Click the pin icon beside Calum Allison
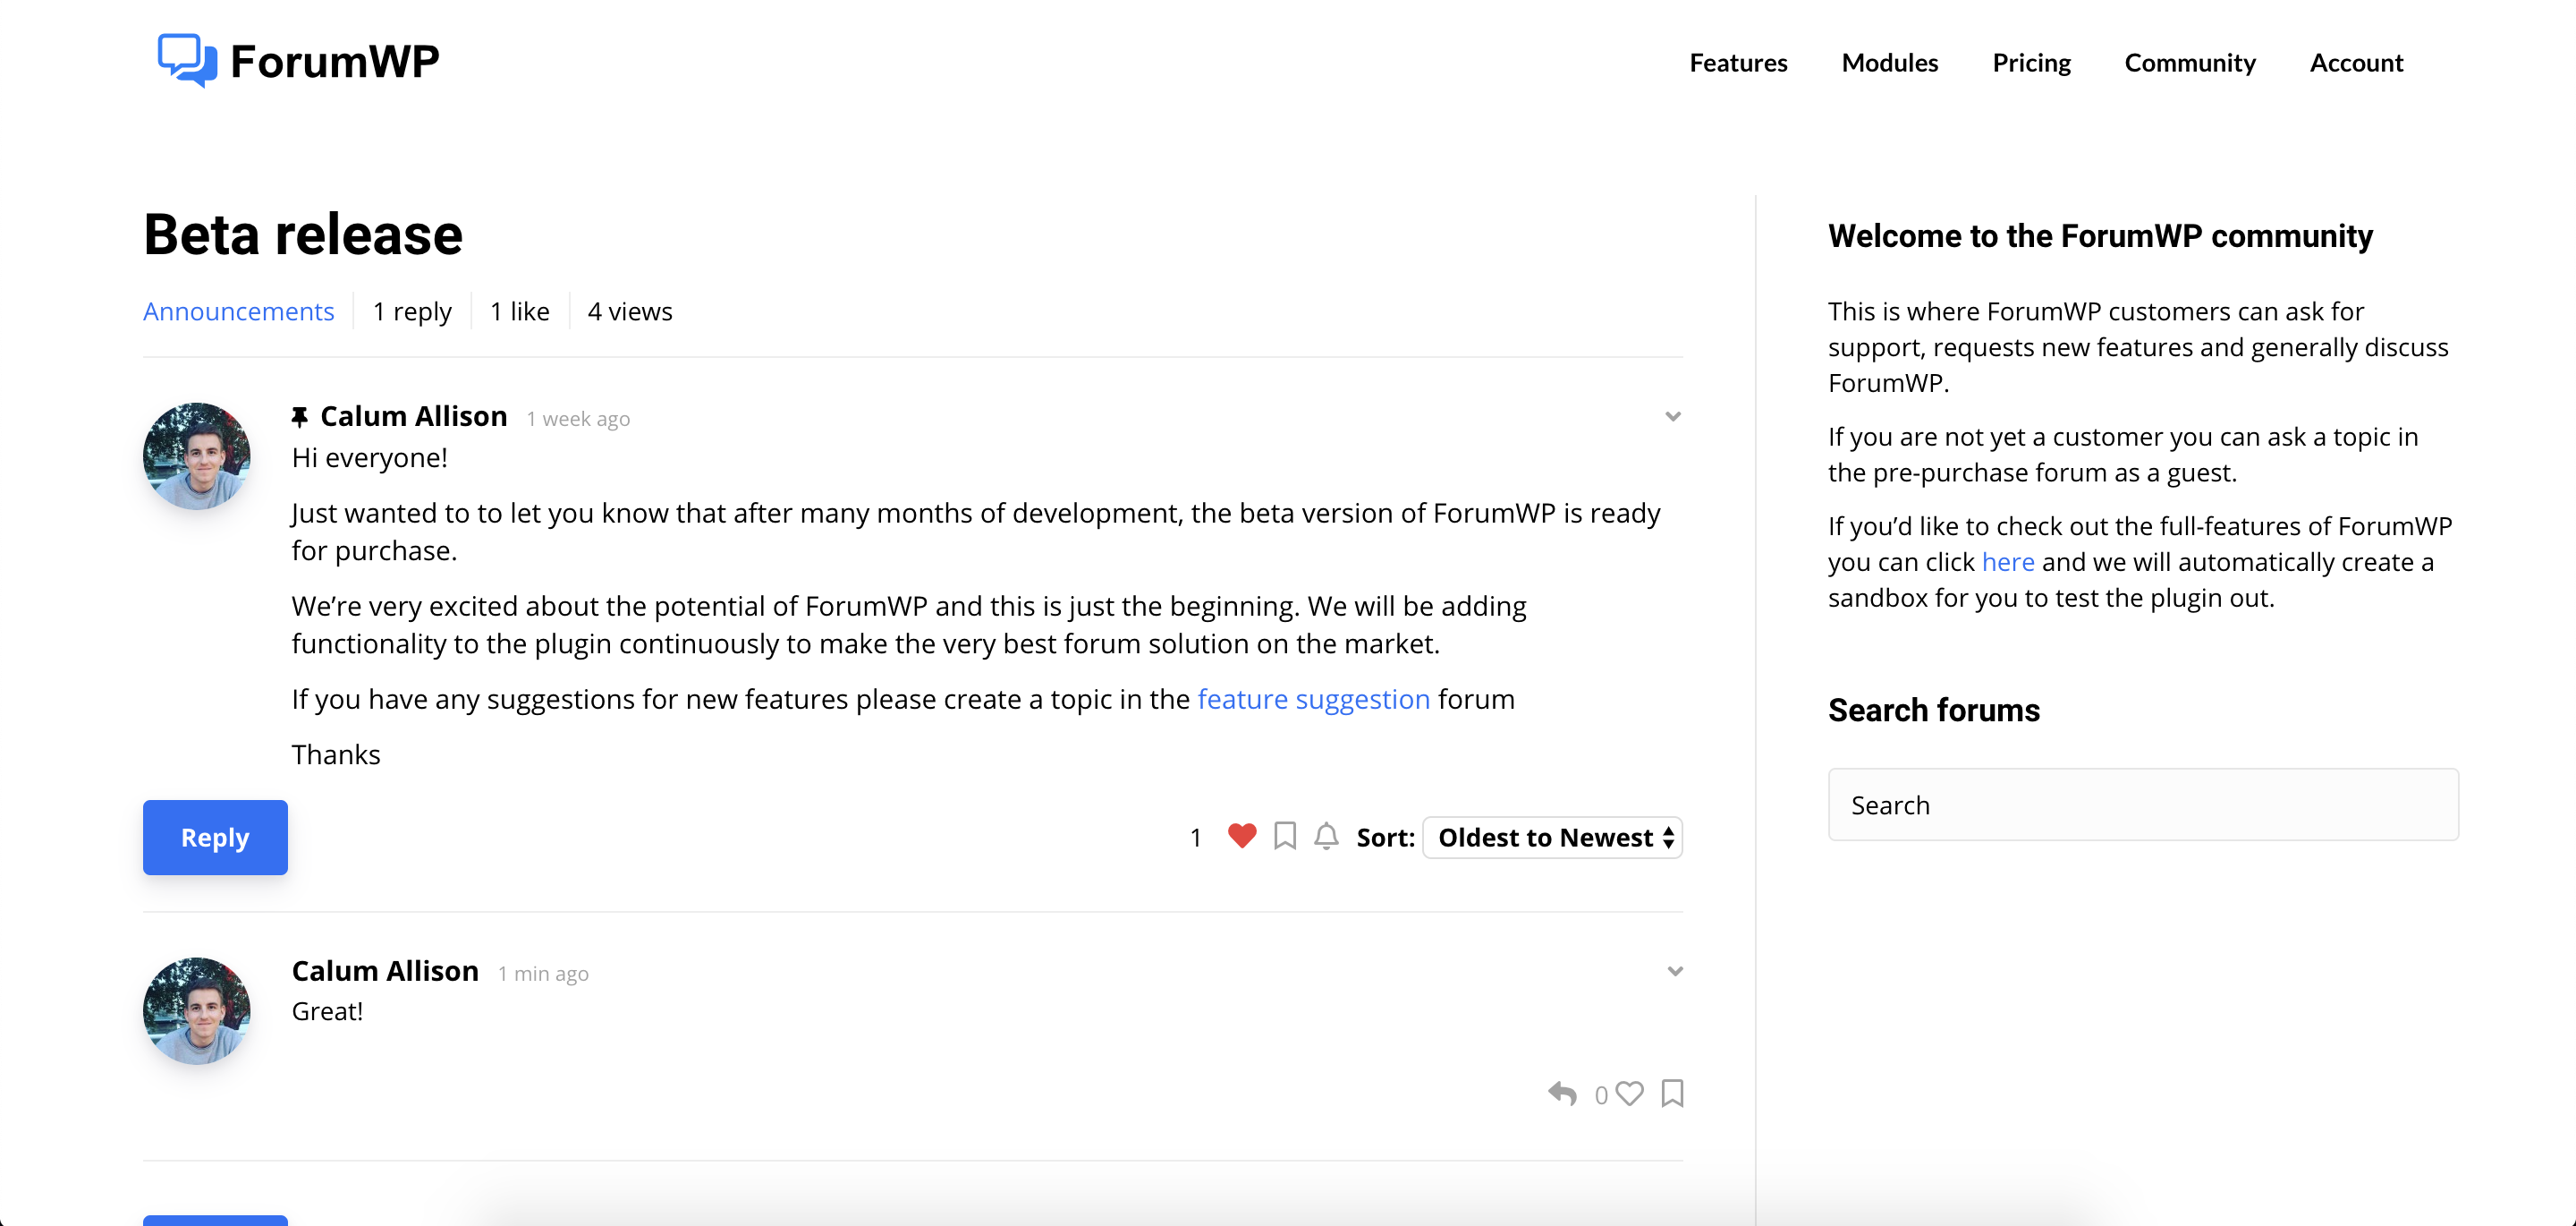Viewport: 2576px width, 1226px height. pyautogui.click(x=299, y=416)
